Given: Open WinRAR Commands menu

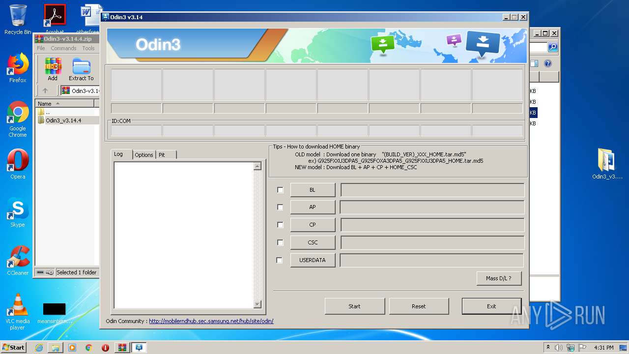Looking at the screenshot, I should (x=63, y=48).
